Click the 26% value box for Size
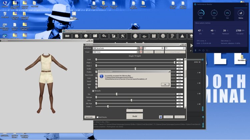This screenshot has width=250, height=140. tap(180, 94)
